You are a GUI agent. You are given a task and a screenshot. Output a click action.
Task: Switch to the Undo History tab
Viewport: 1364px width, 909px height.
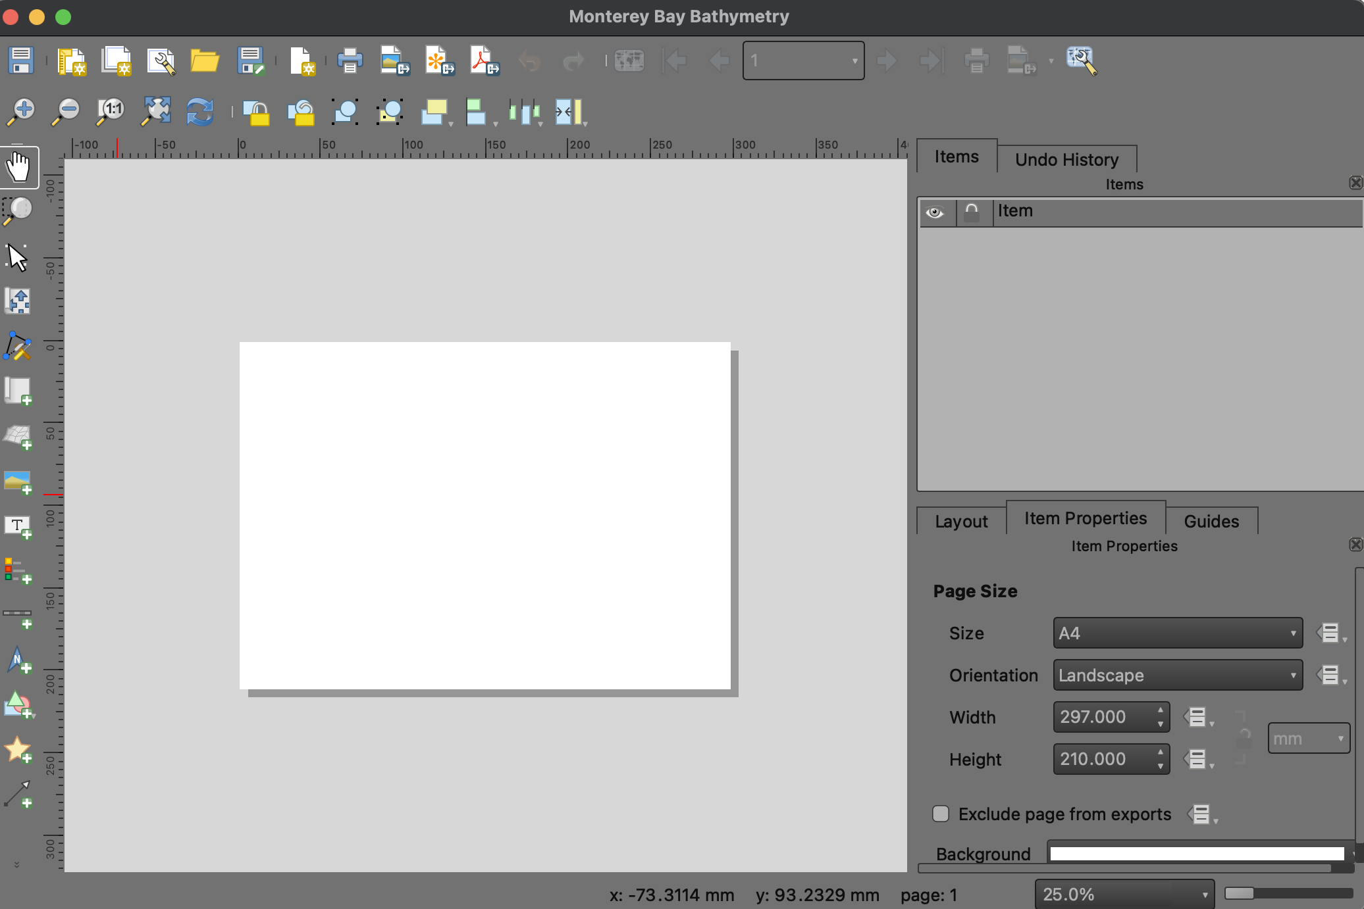(1066, 159)
